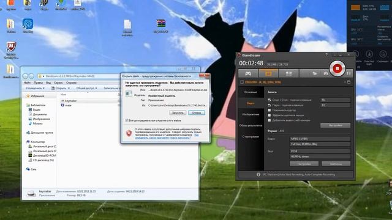Click Запустить in the security warning dialog

178,112
